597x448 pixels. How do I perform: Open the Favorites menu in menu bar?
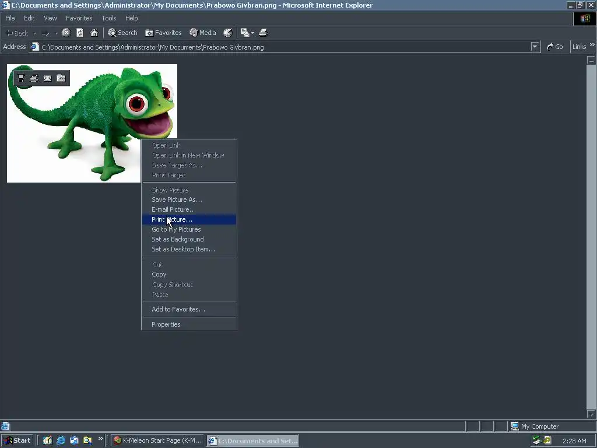79,18
